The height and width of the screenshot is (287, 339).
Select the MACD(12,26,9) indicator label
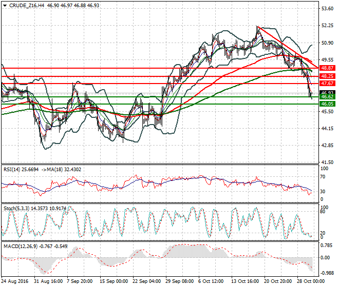tap(21, 246)
